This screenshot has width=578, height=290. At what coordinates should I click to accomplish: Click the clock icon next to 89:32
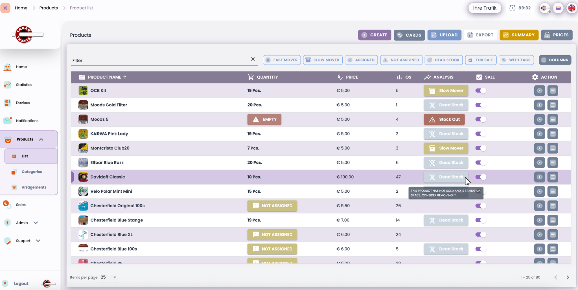512,8
